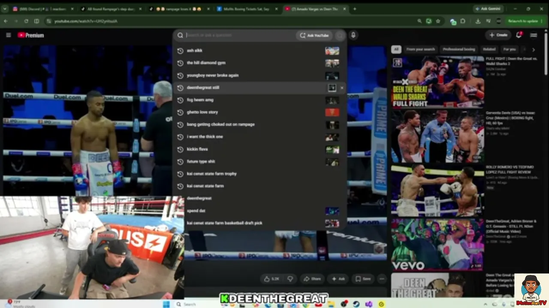Open YouTube notifications bell
549x308 pixels.
tap(519, 35)
